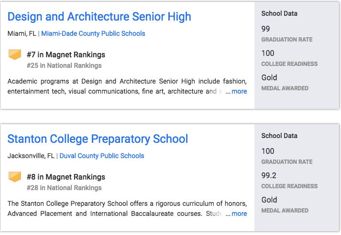Click the #7 in Magnet Rankings text

(66, 54)
